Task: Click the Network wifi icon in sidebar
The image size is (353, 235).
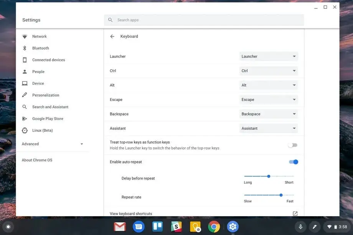Action: 25,36
